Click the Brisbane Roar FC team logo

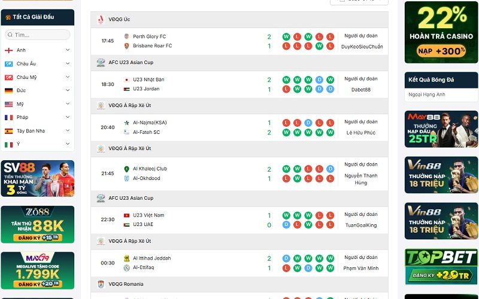[x=126, y=46]
